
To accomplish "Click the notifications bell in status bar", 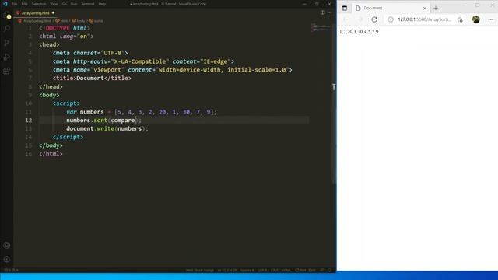I will click(330, 270).
